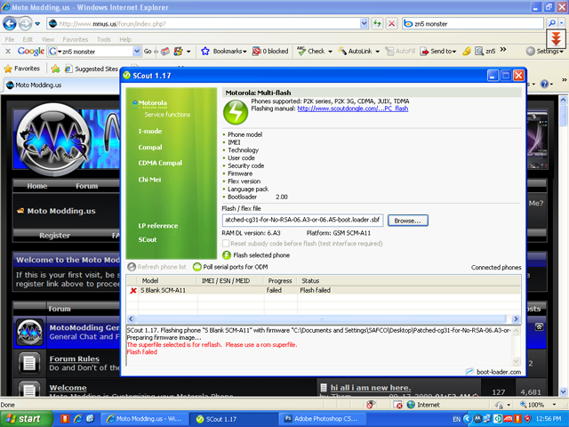The height and width of the screenshot is (427, 569).
Task: Click the search magnifier icon
Action: point(552,23)
